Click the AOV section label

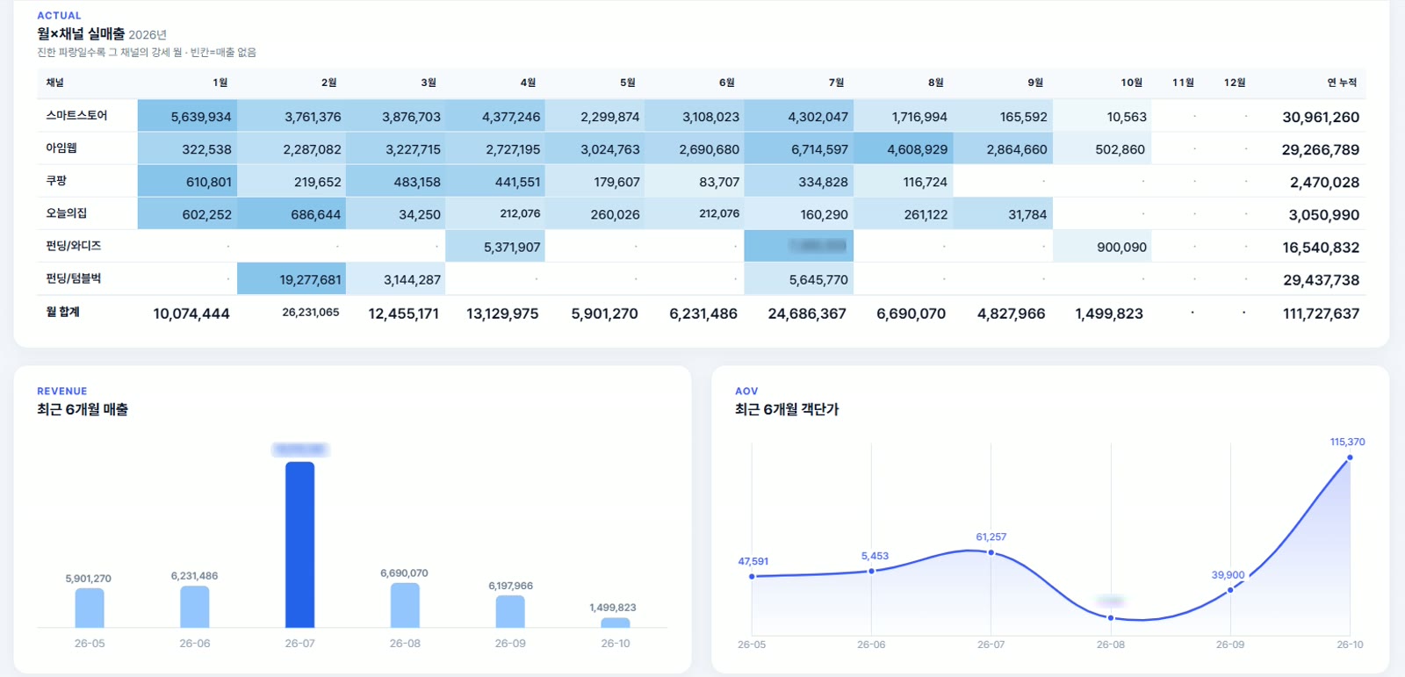(x=746, y=392)
